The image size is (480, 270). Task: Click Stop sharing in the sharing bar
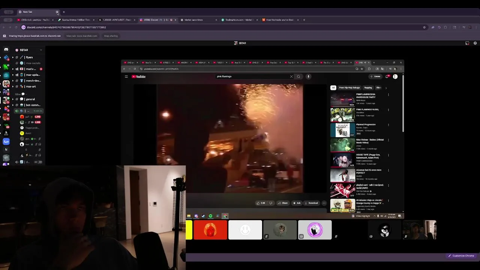point(111,36)
